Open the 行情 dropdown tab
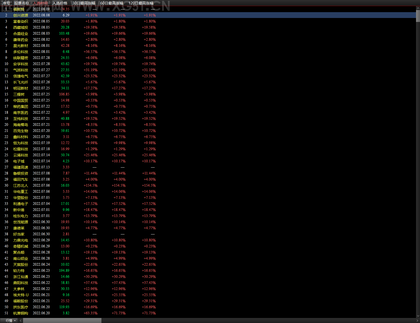 tap(11, 320)
